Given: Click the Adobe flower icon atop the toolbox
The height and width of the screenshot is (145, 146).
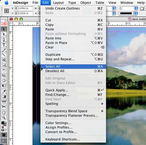Looking at the screenshot, I should click(x=4, y=23).
